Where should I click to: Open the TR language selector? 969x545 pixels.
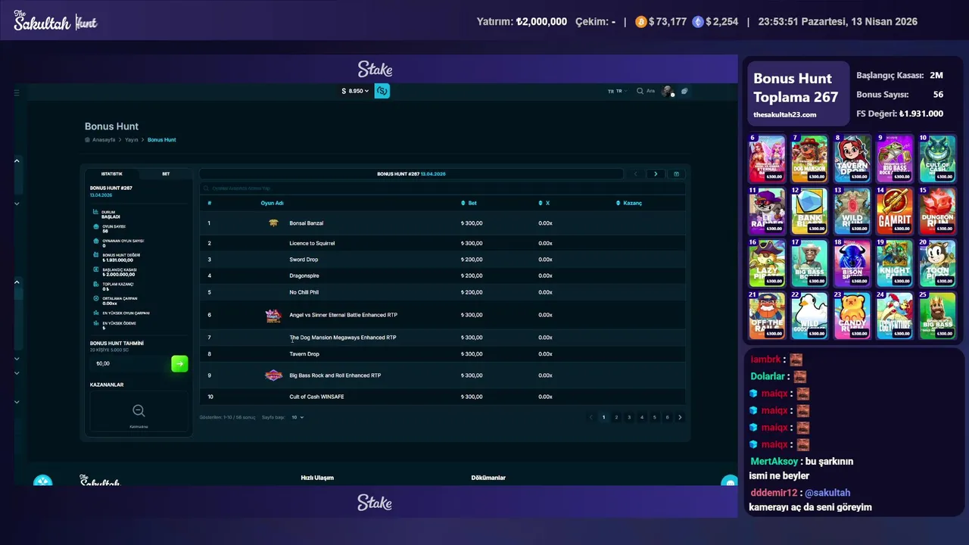(617, 91)
